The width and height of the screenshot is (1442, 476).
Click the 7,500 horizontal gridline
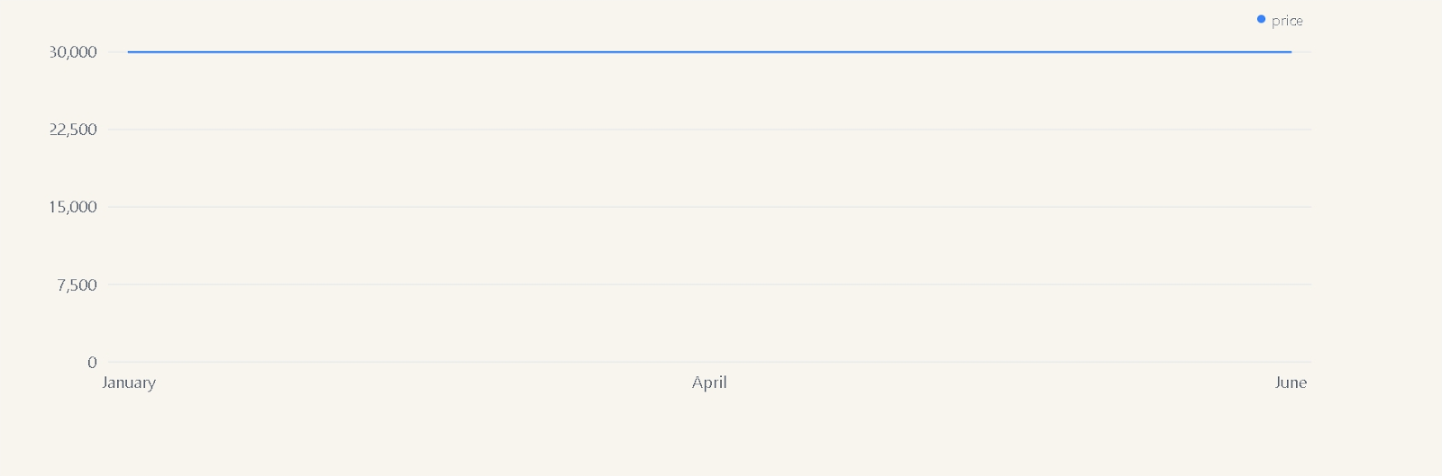point(541,284)
